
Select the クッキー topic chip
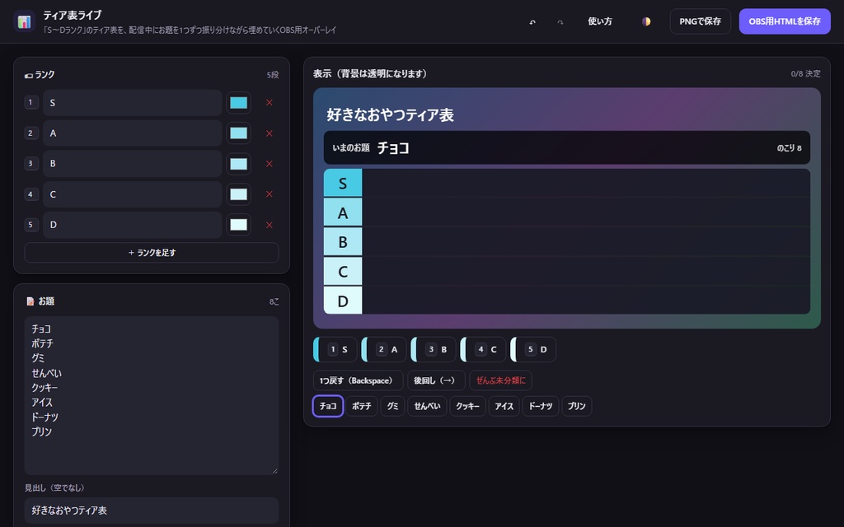pos(468,406)
